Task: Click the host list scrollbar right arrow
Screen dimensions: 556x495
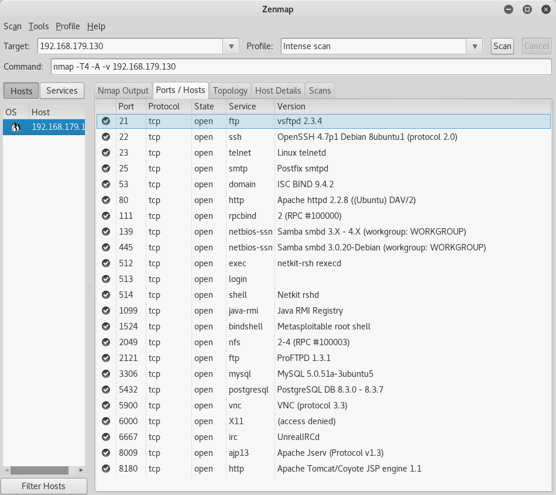Action: click(81, 470)
